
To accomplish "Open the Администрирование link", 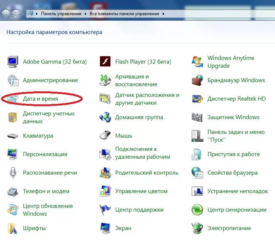I will coord(50,80).
